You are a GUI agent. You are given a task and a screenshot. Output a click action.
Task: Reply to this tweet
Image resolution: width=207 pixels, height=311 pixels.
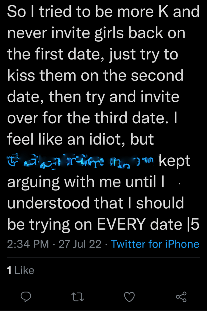pos(26,297)
